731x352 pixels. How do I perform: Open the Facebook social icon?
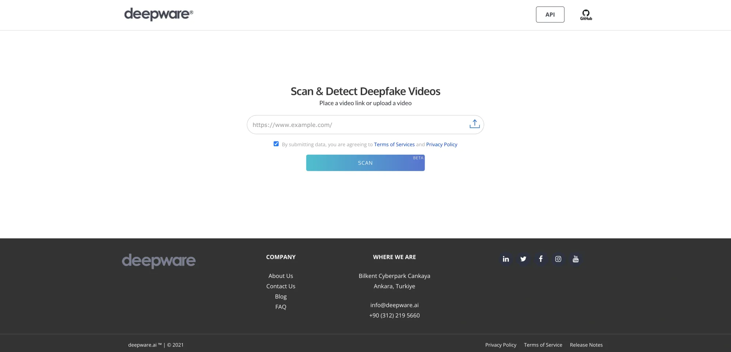tap(541, 259)
